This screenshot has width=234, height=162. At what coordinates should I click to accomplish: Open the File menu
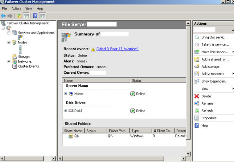point(4,9)
